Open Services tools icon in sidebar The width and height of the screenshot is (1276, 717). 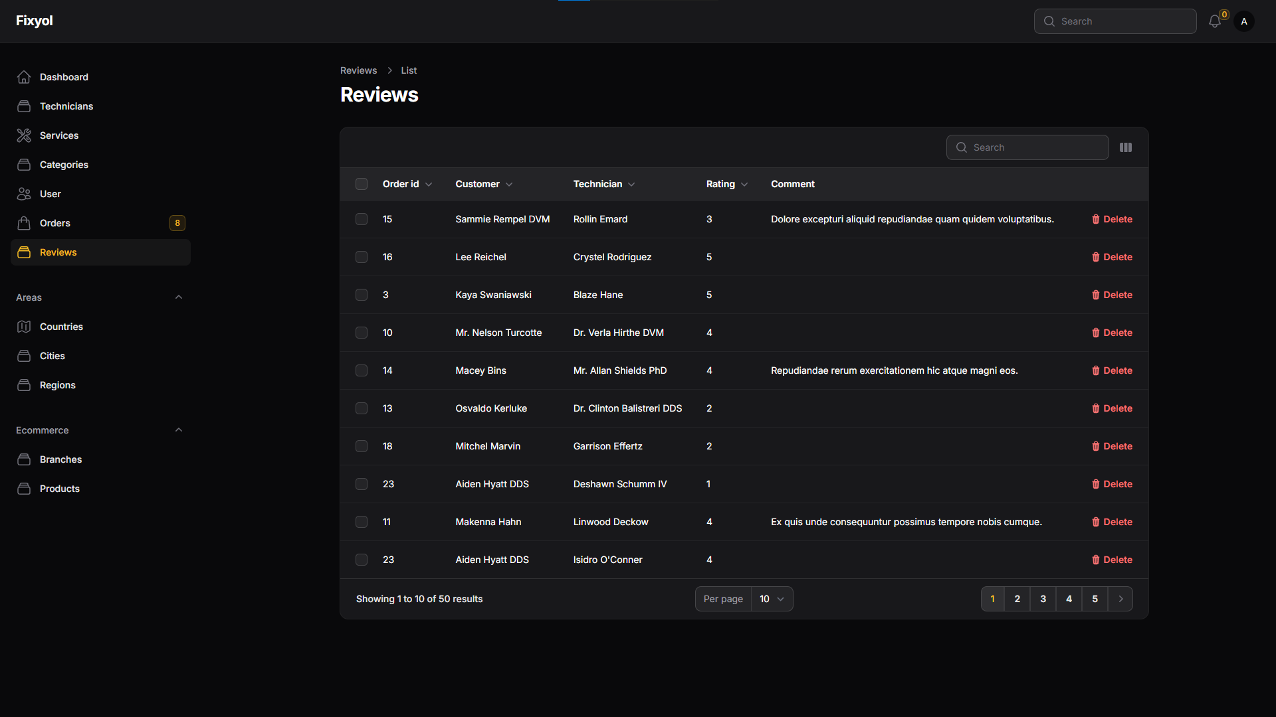[x=24, y=135]
